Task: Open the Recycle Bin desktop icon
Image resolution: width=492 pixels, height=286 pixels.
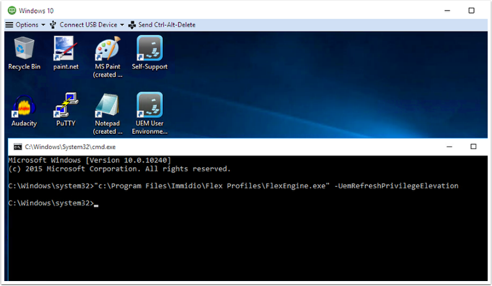Action: click(x=24, y=53)
